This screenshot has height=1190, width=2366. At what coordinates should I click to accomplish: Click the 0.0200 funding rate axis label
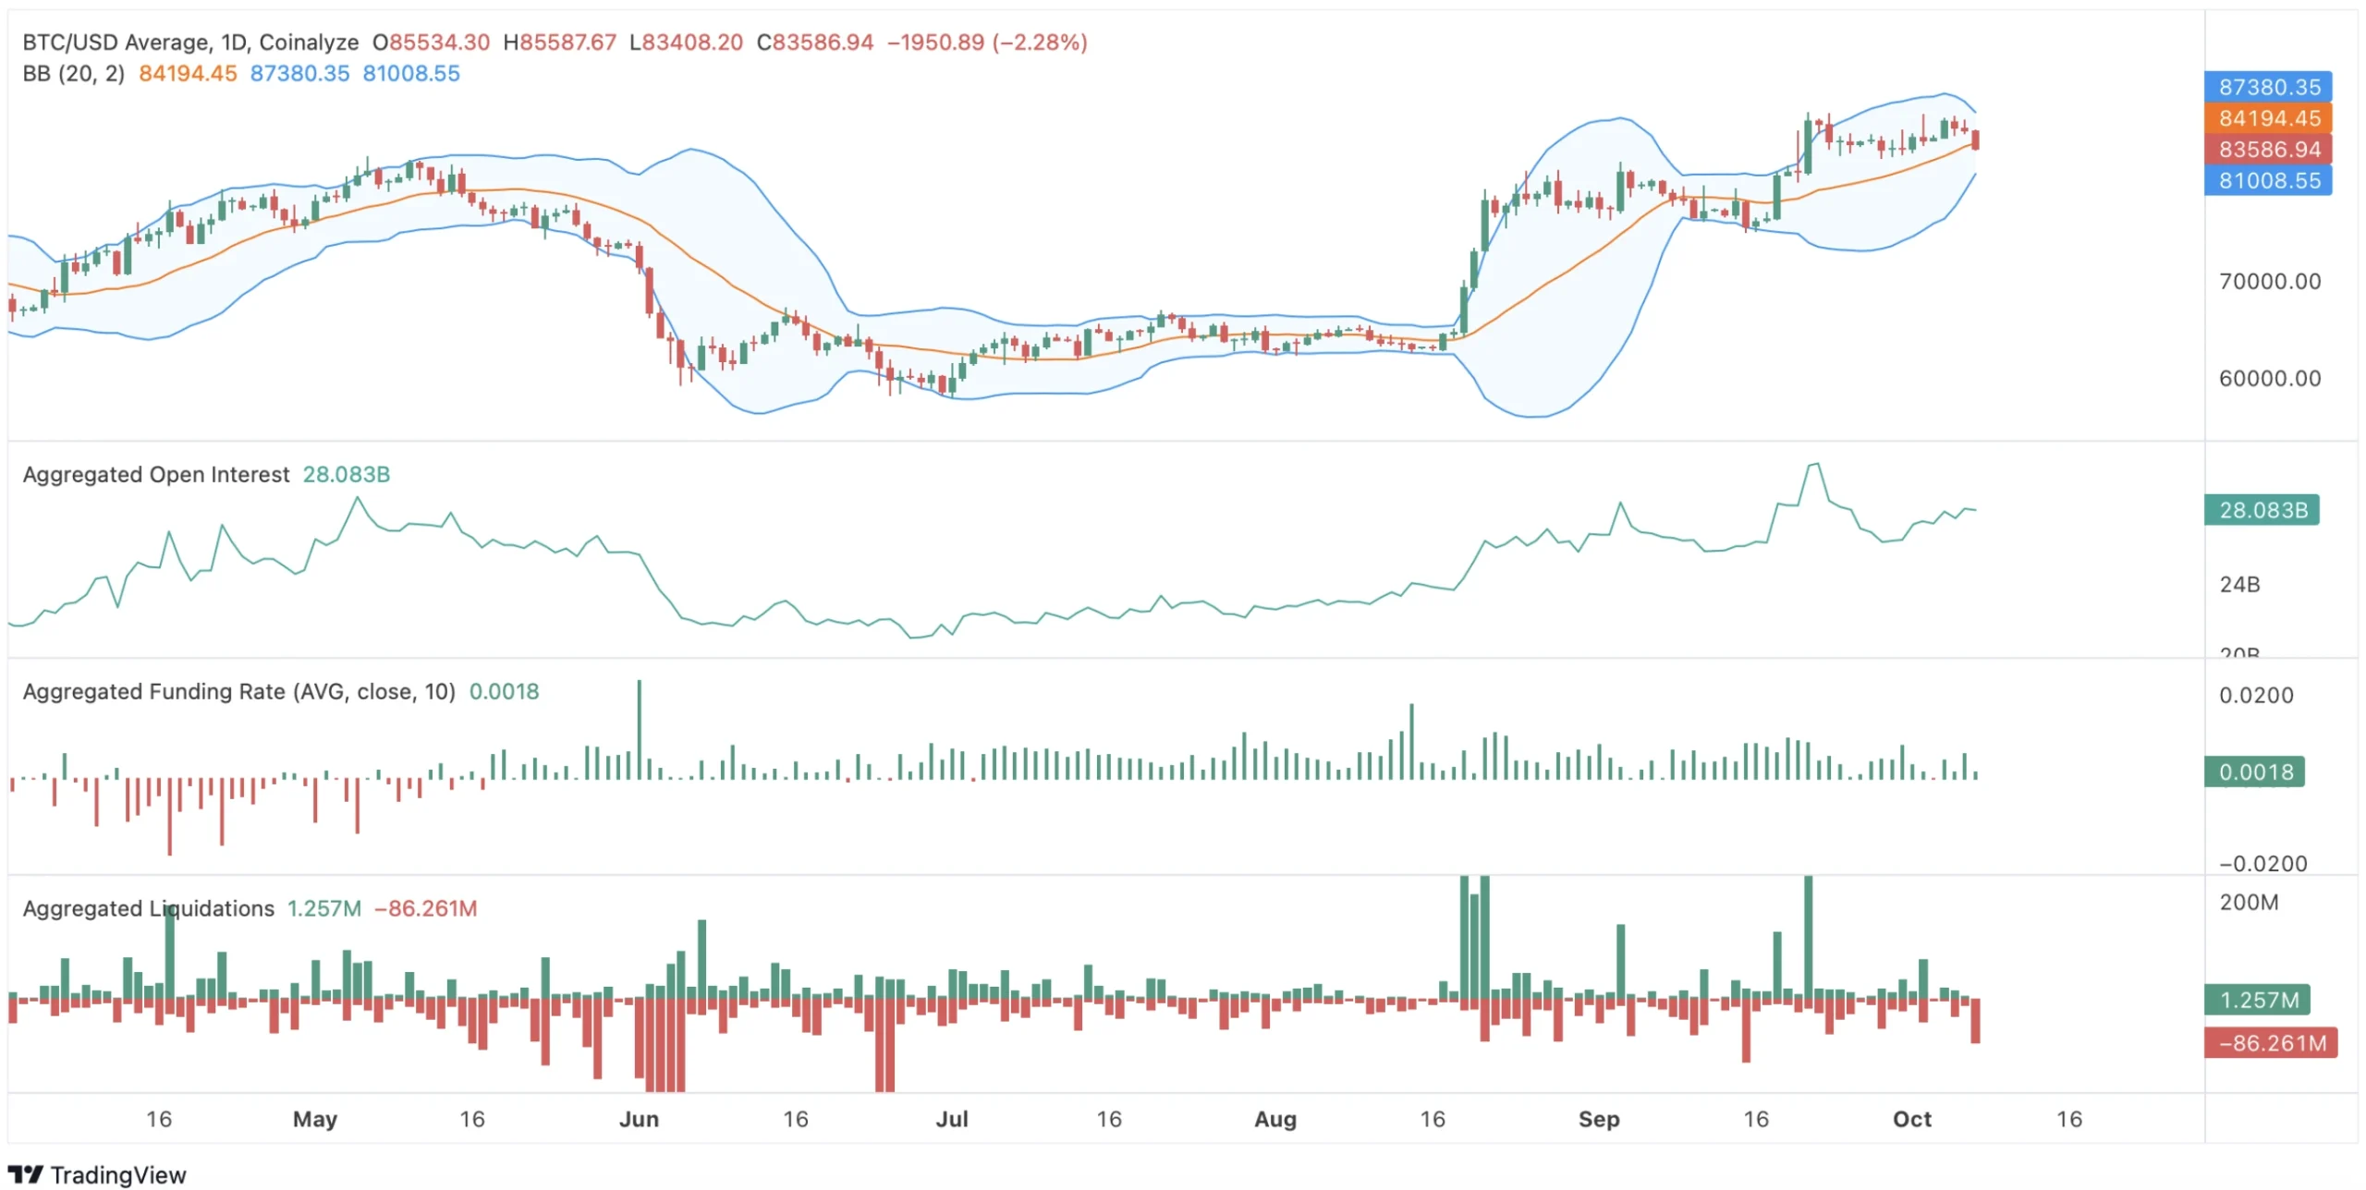coord(2256,696)
